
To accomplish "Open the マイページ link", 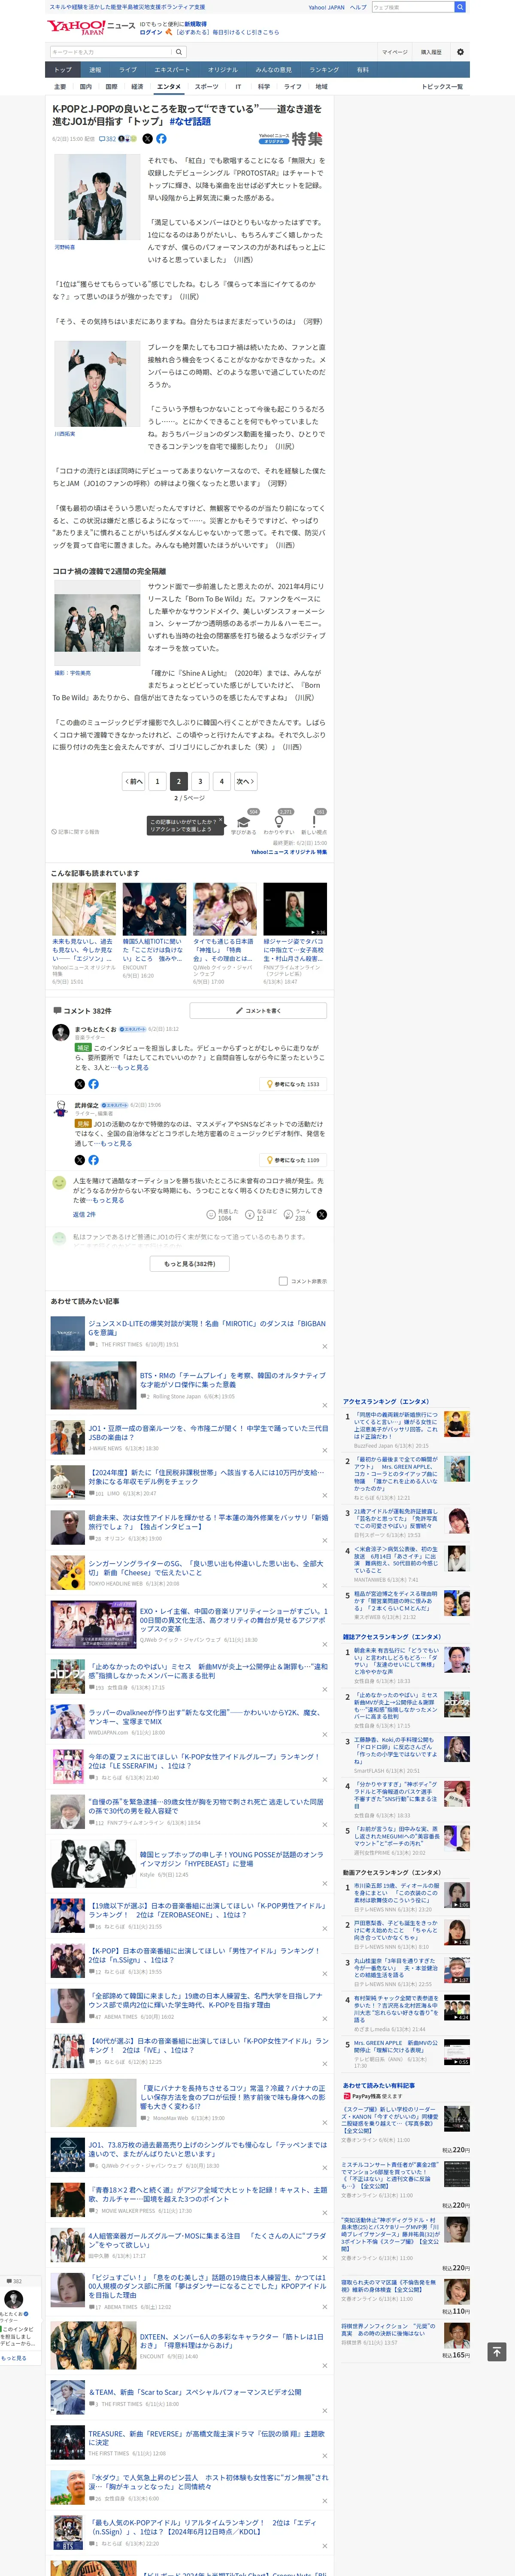I will (394, 52).
